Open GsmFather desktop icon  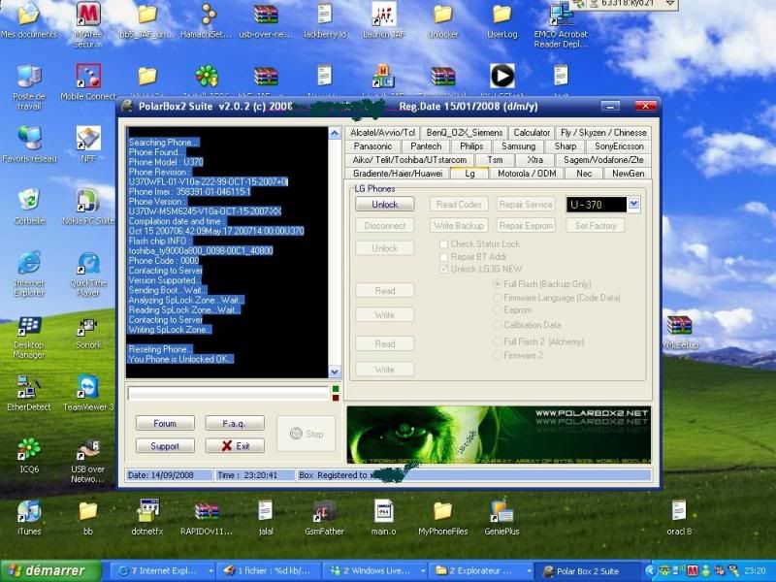click(324, 517)
